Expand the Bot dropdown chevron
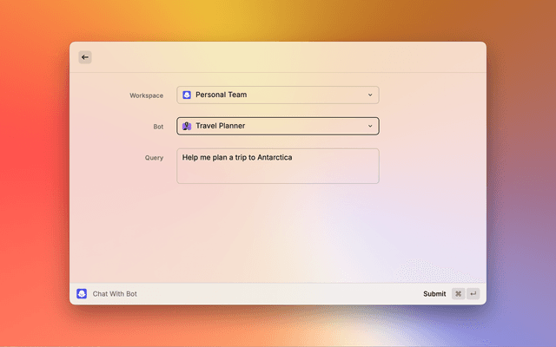This screenshot has height=347, width=556. pyautogui.click(x=369, y=126)
